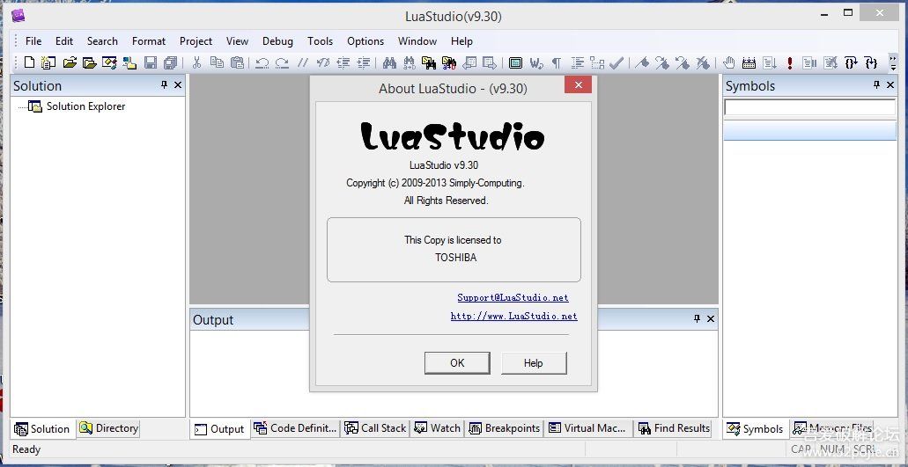
Task: Click the Toggle Breakpoint hand icon
Action: [729, 62]
